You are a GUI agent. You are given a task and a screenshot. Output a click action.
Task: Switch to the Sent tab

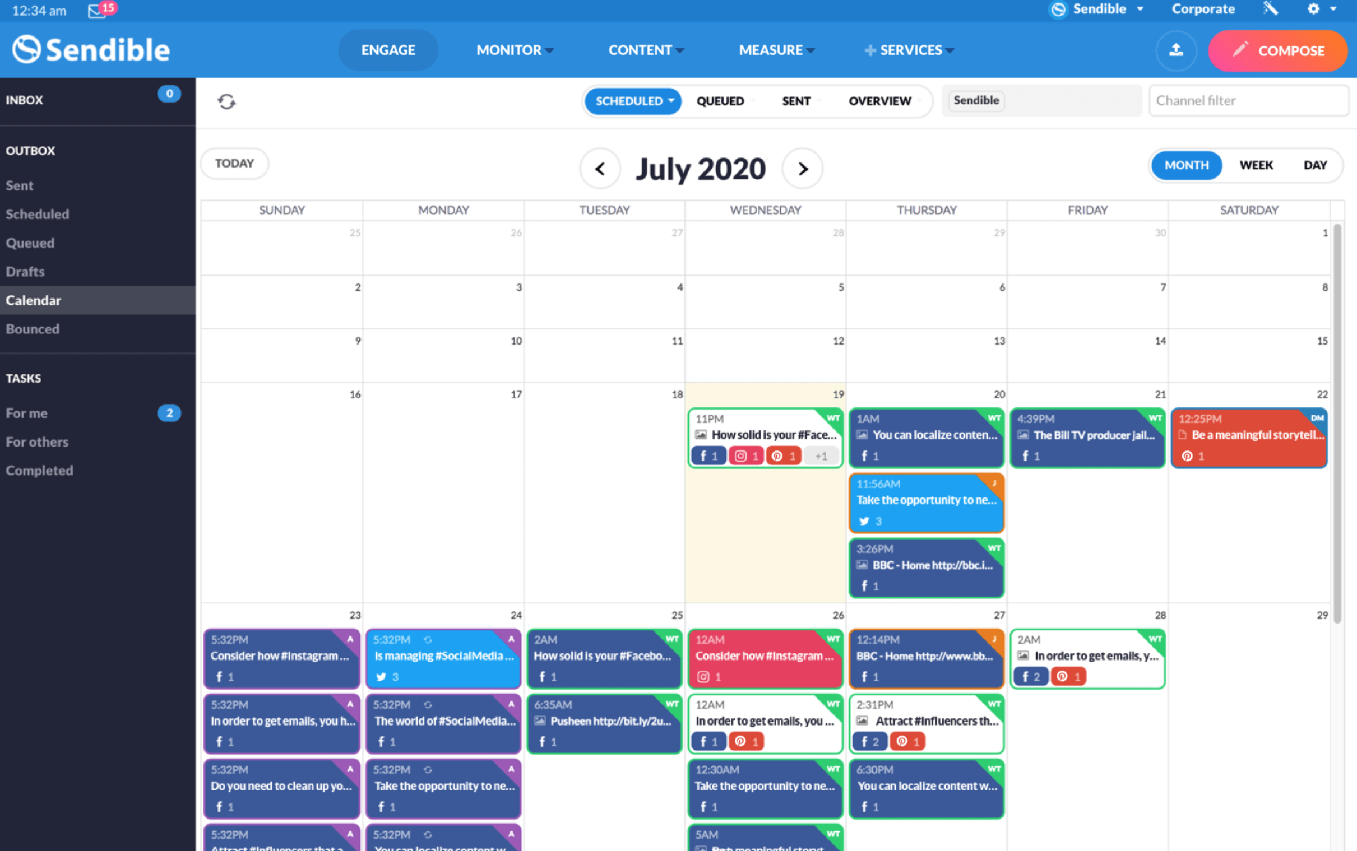796,99
